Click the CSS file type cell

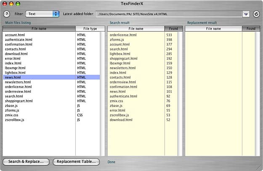pyautogui.click(x=80, y=115)
